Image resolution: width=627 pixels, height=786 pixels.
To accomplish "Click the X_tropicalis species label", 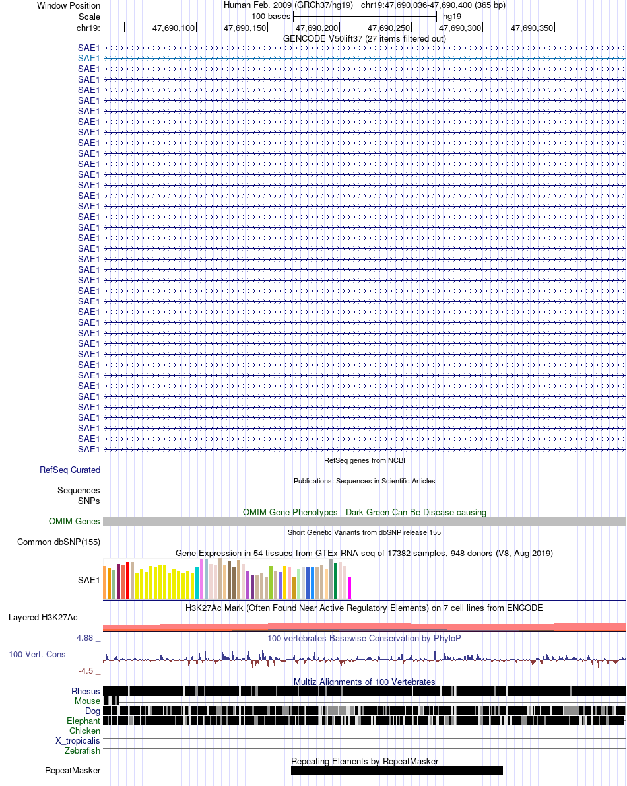I will click(78, 740).
